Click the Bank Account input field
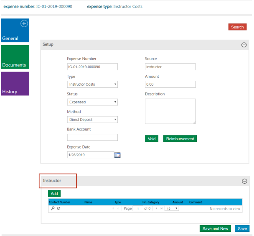The image size is (254, 236). 92,137
